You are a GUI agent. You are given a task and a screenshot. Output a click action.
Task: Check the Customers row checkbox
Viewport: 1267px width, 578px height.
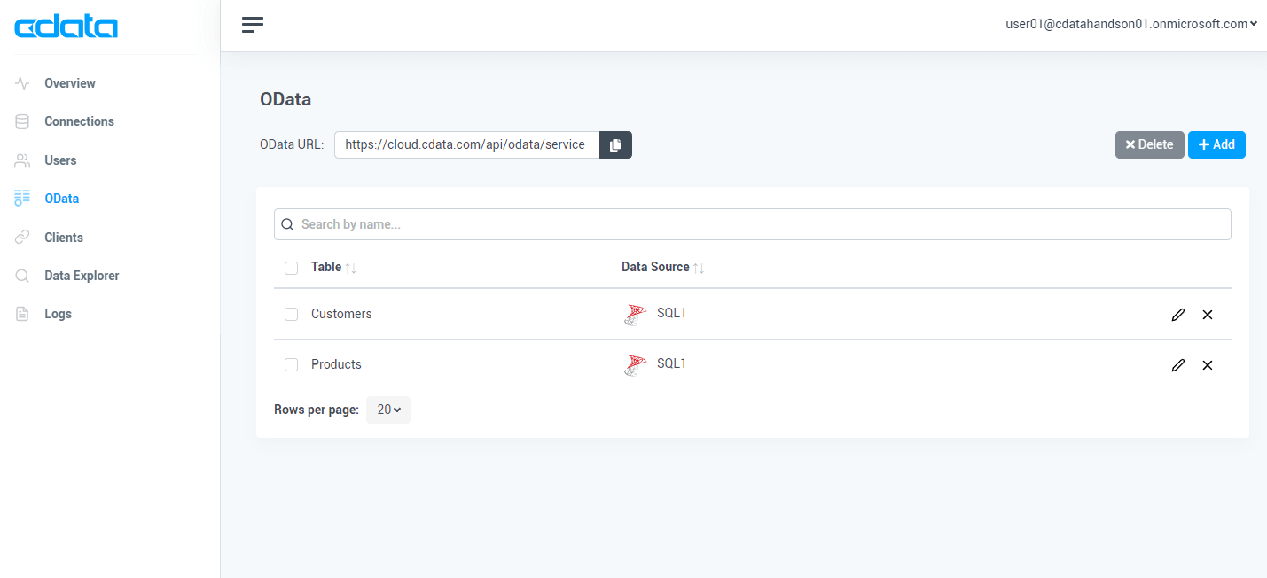(x=291, y=315)
